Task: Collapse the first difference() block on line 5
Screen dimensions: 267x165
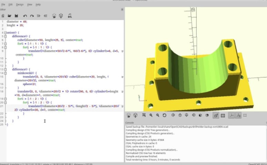Action: (5, 36)
